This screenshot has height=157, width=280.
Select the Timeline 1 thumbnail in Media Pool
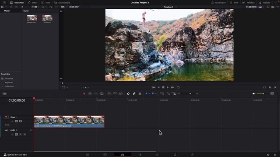click(47, 18)
